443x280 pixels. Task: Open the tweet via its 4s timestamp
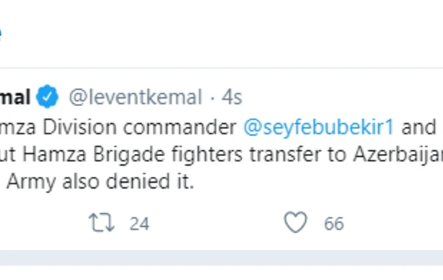click(x=232, y=97)
